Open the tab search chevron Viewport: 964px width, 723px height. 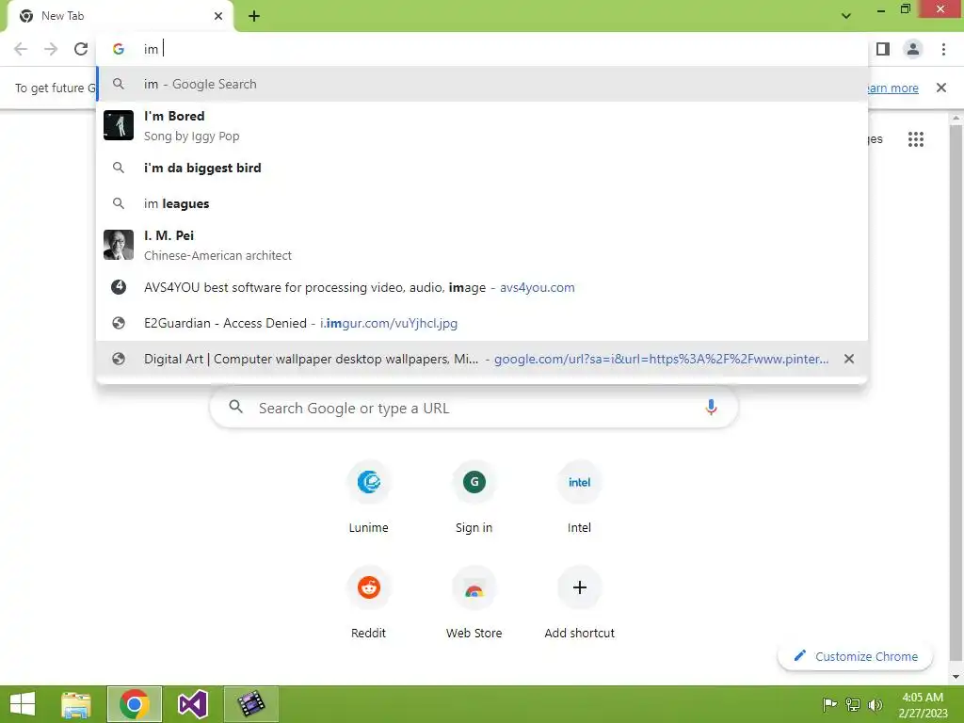tap(846, 16)
